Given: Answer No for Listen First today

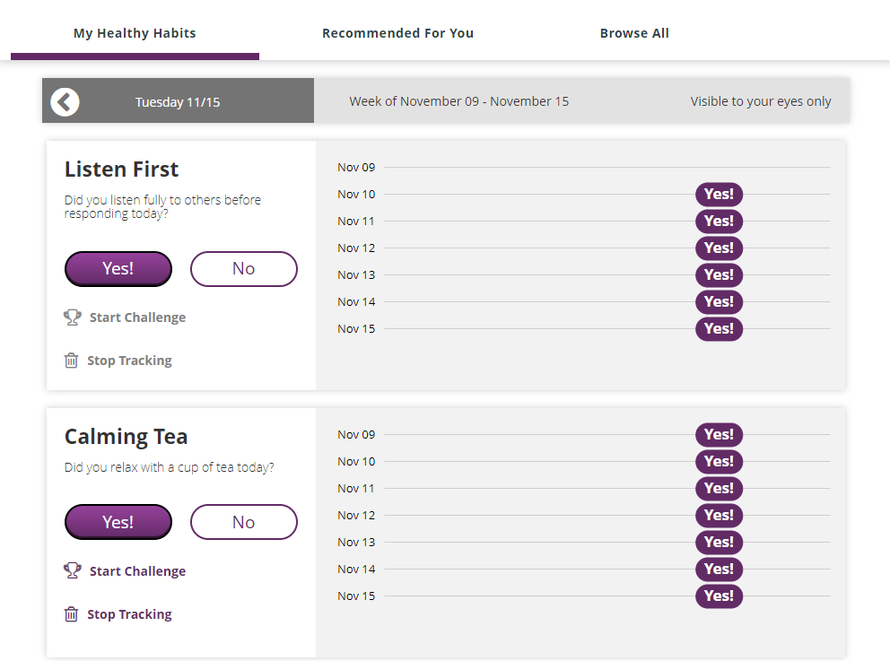Looking at the screenshot, I should point(243,268).
